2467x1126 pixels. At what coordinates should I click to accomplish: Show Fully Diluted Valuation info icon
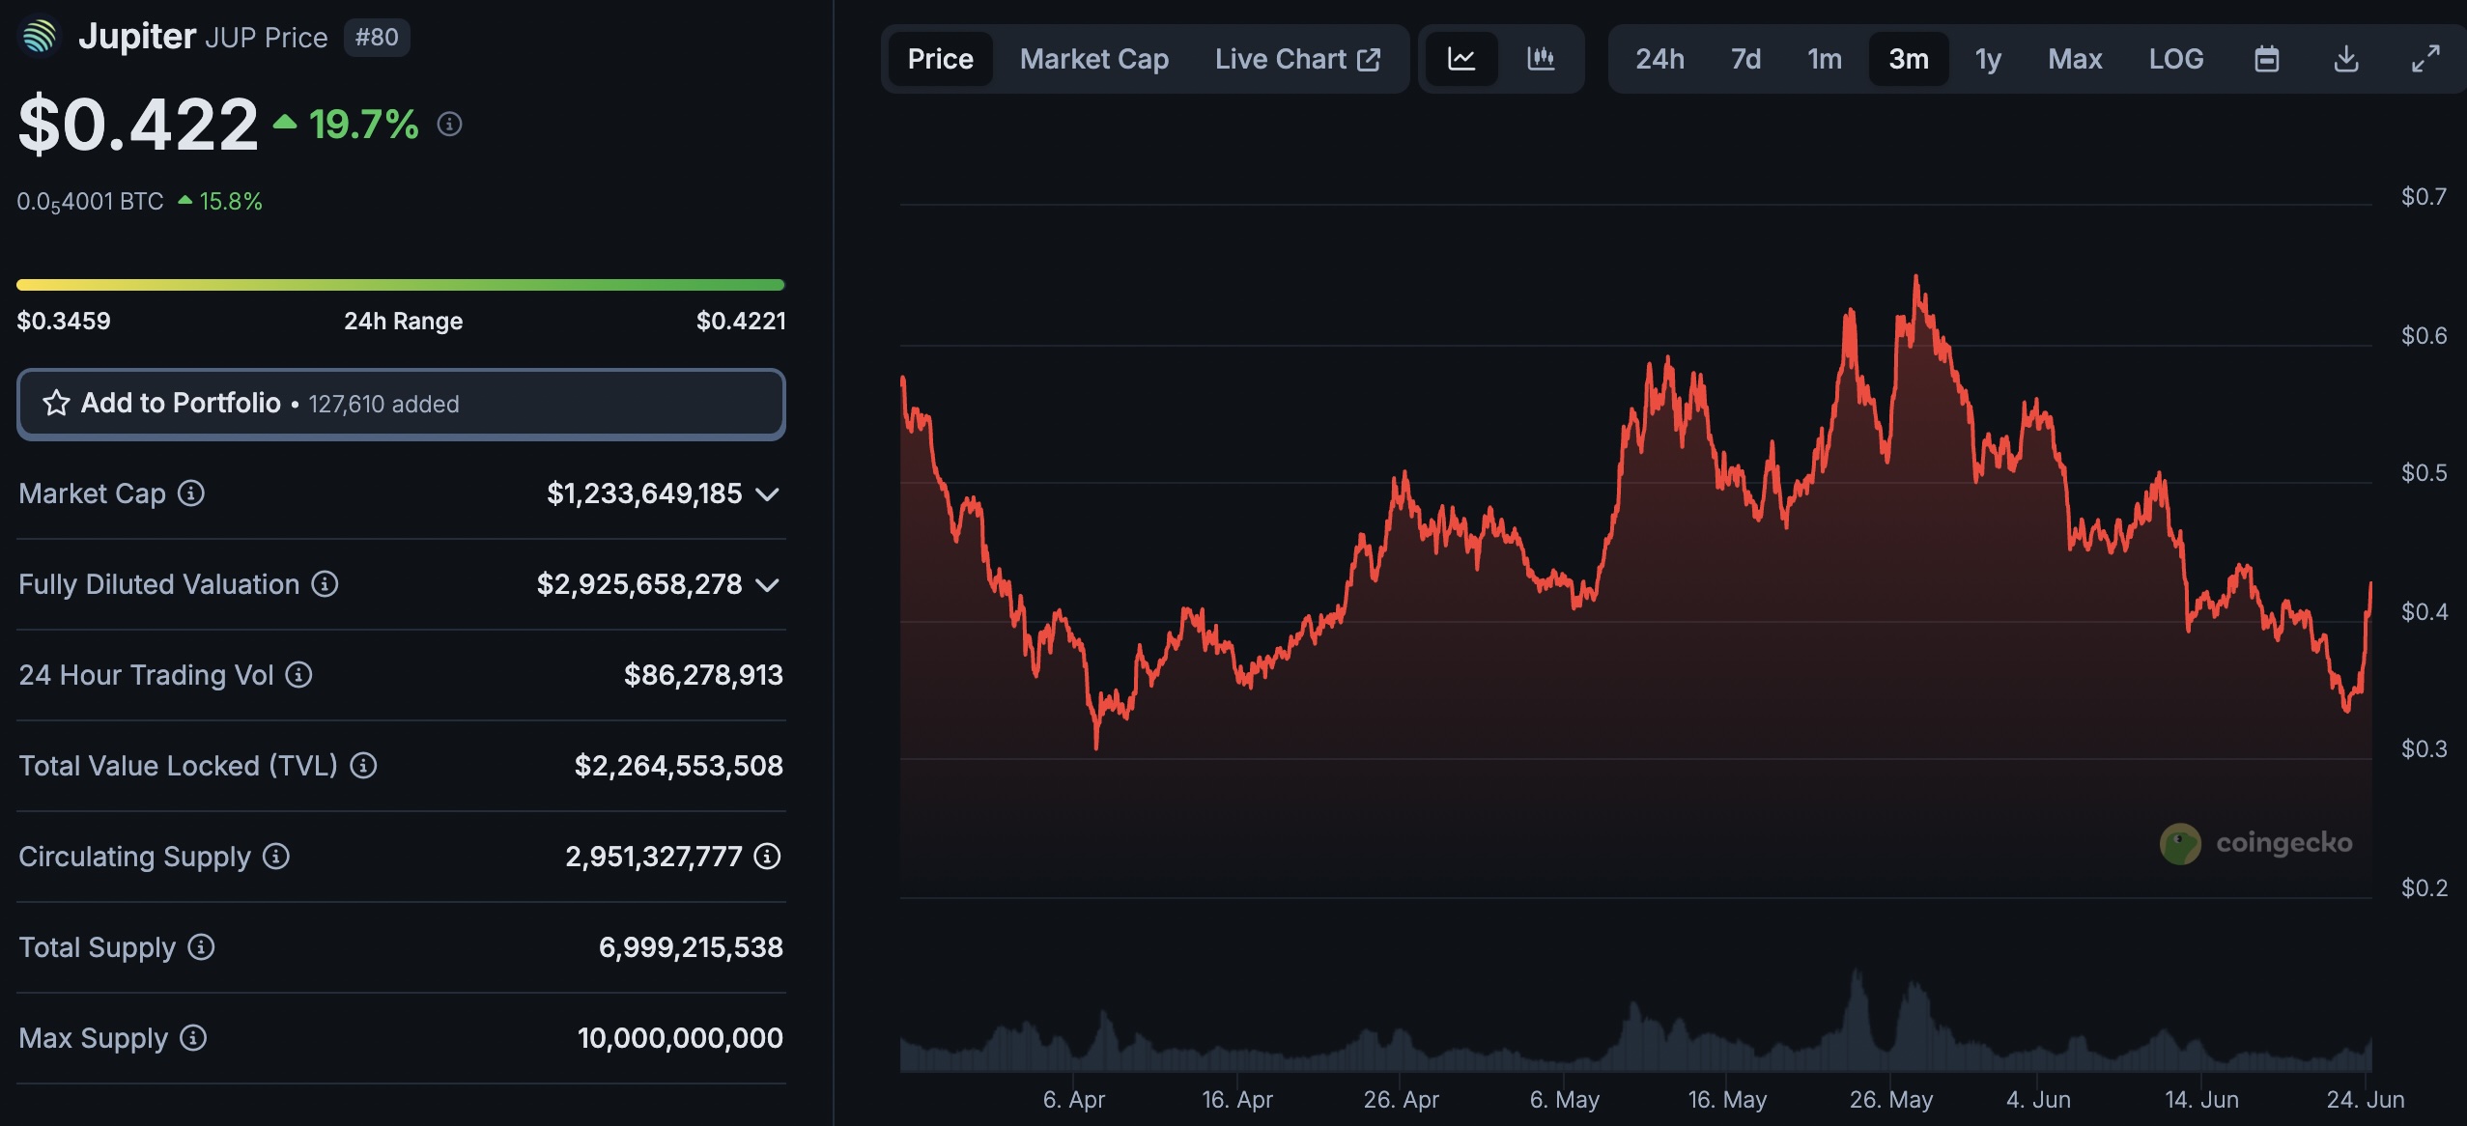pyautogui.click(x=325, y=584)
